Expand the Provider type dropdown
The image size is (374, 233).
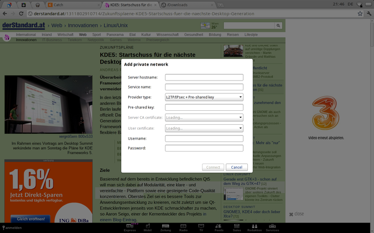point(204,97)
